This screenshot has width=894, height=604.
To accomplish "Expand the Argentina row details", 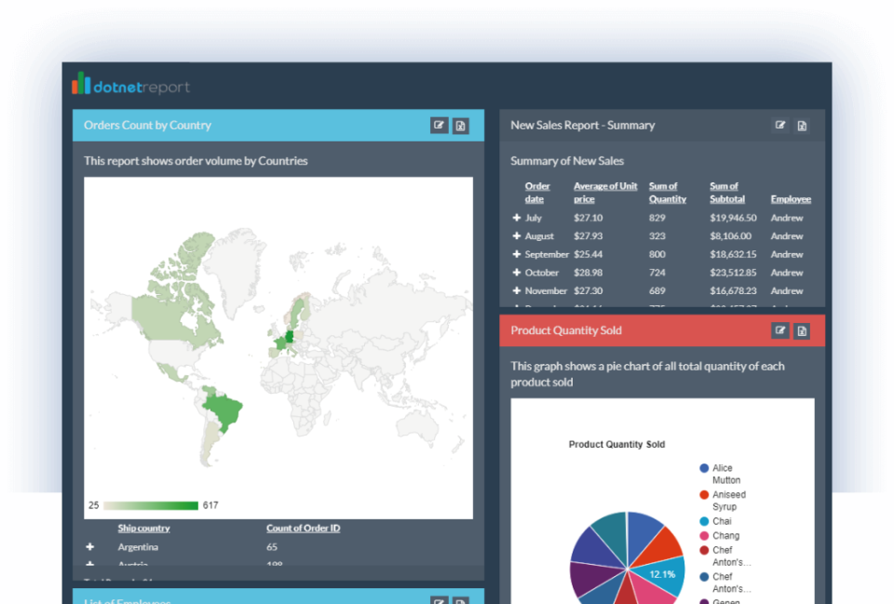I will 91,547.
